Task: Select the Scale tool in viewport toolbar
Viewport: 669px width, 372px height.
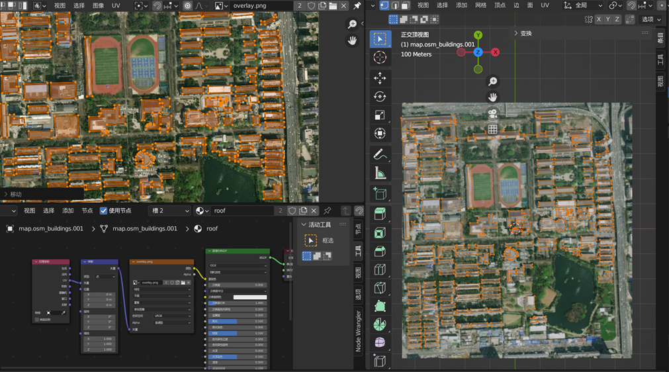Action: [380, 115]
